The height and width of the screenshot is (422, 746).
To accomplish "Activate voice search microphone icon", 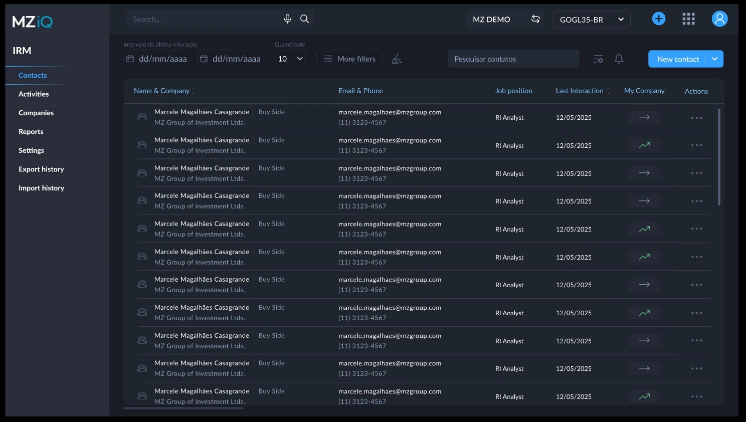I will coord(287,19).
